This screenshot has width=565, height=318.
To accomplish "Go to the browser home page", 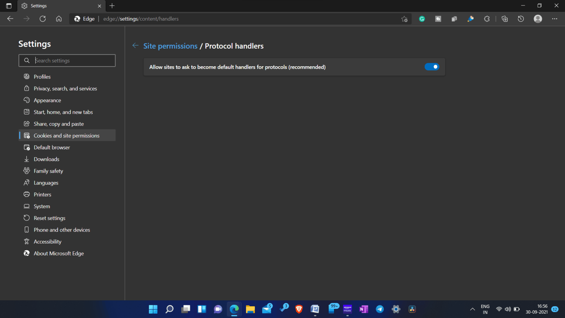I will tap(59, 19).
